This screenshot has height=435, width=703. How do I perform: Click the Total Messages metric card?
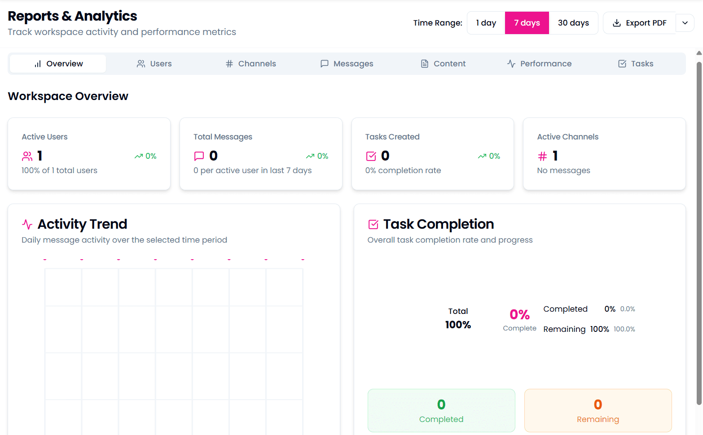260,154
